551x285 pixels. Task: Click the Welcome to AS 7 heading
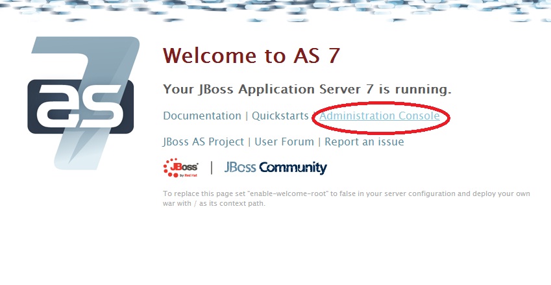[252, 56]
